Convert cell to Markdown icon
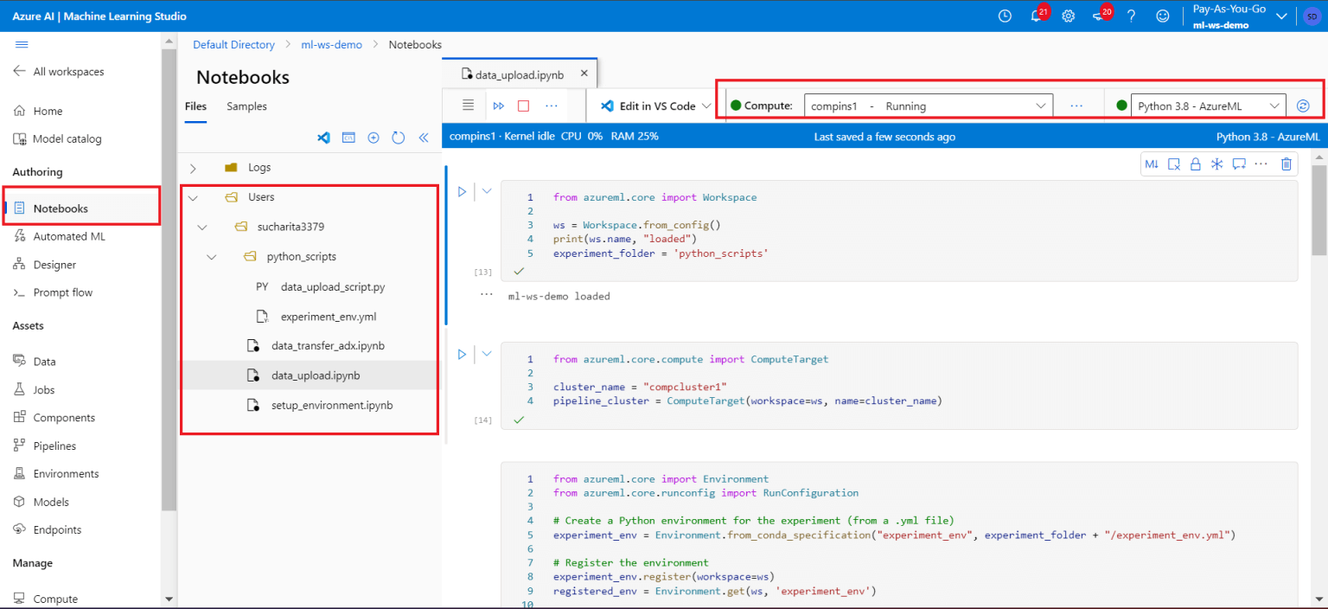 [x=1152, y=163]
